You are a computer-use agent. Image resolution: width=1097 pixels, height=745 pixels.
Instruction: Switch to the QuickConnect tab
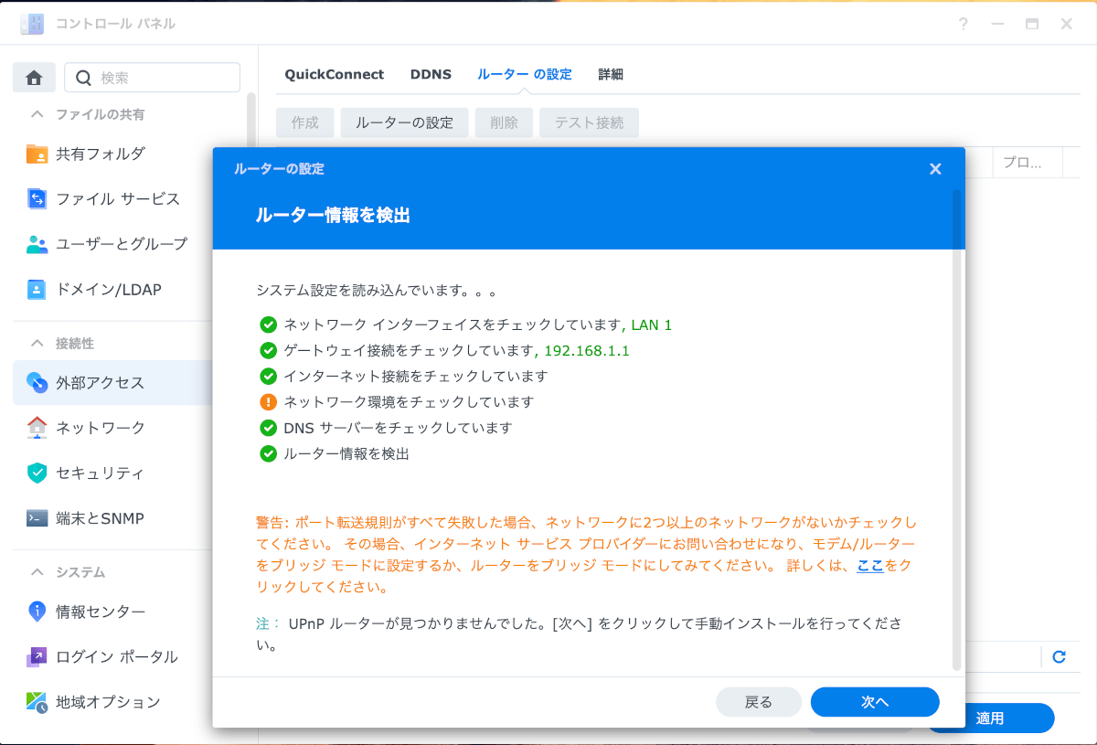pos(335,74)
